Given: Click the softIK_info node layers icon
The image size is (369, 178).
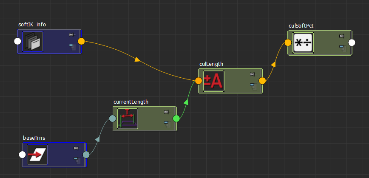Looking at the screenshot, I should tap(33, 41).
